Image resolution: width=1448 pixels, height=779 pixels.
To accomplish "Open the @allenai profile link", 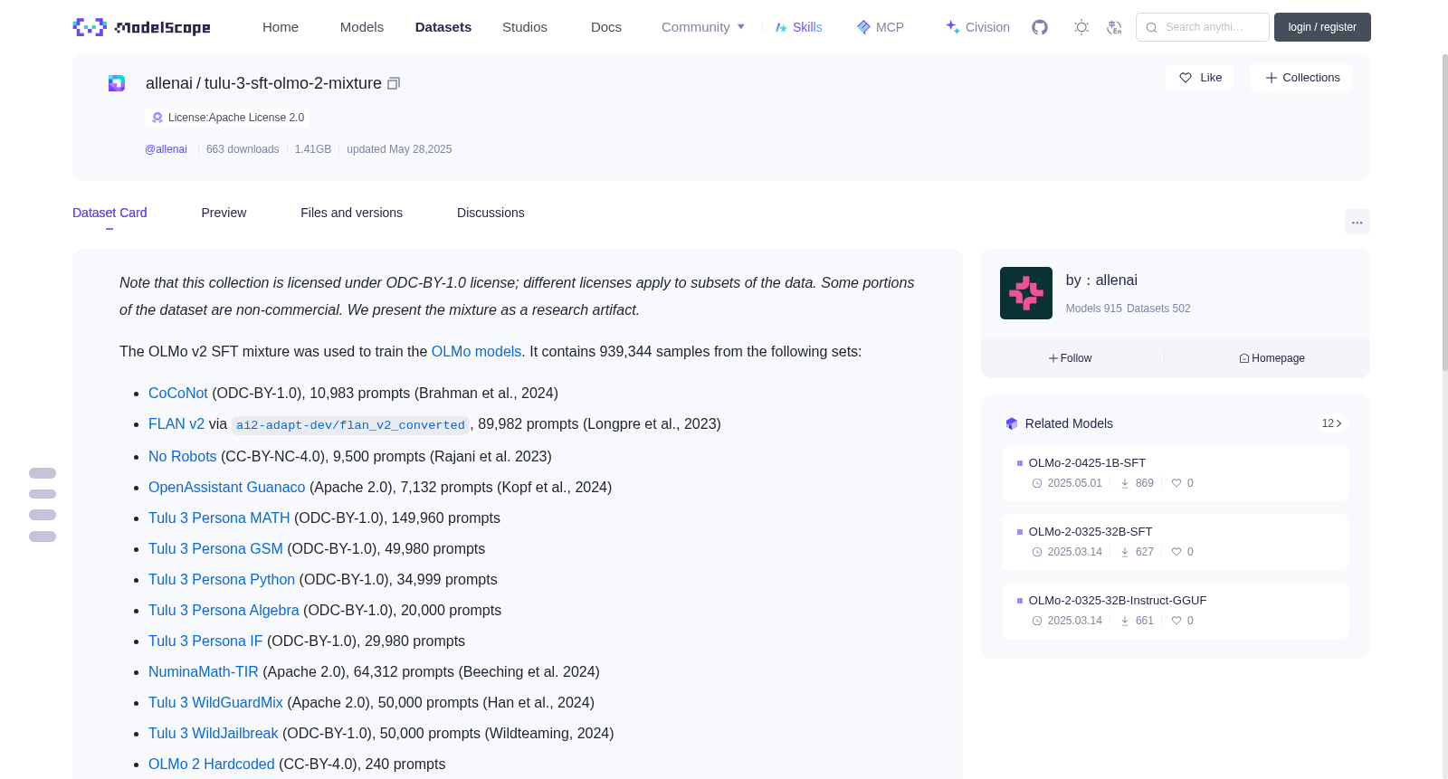I will click(166, 149).
